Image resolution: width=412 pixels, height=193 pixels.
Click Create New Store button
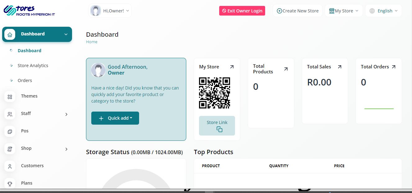coord(297,11)
